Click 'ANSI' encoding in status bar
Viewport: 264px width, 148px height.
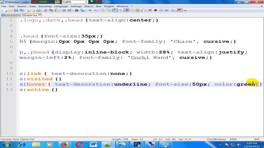(x=233, y=139)
